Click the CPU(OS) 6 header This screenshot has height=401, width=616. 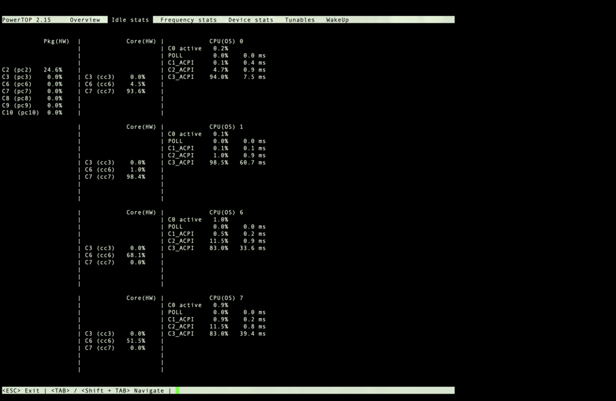pyautogui.click(x=226, y=212)
